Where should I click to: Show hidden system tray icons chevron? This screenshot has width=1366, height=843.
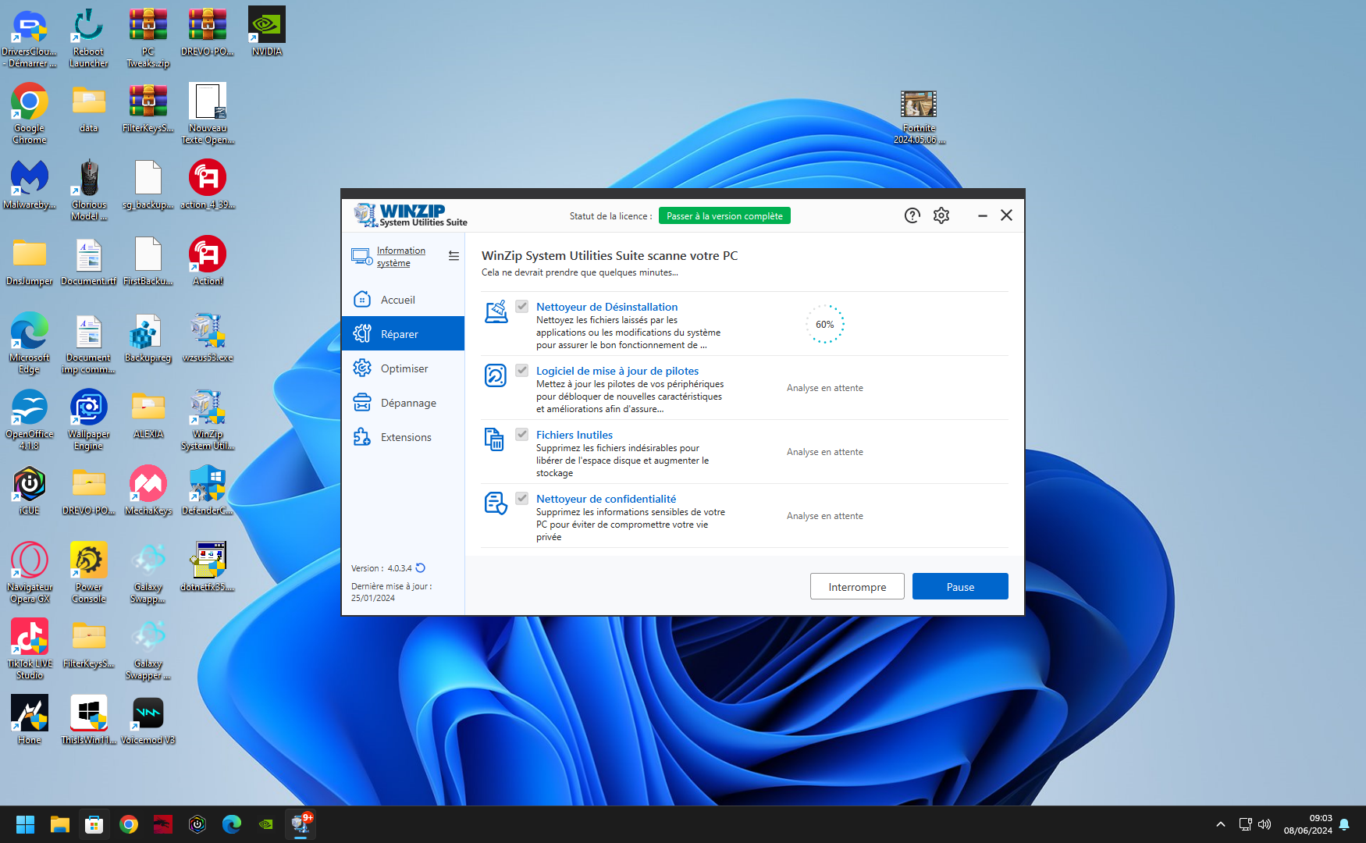pos(1221,824)
